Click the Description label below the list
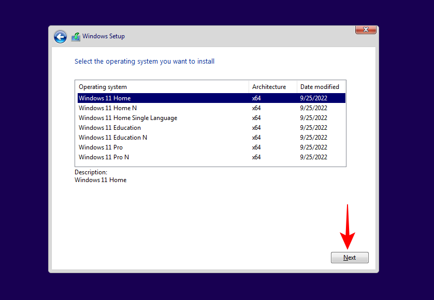This screenshot has height=300, width=434. pos(90,172)
